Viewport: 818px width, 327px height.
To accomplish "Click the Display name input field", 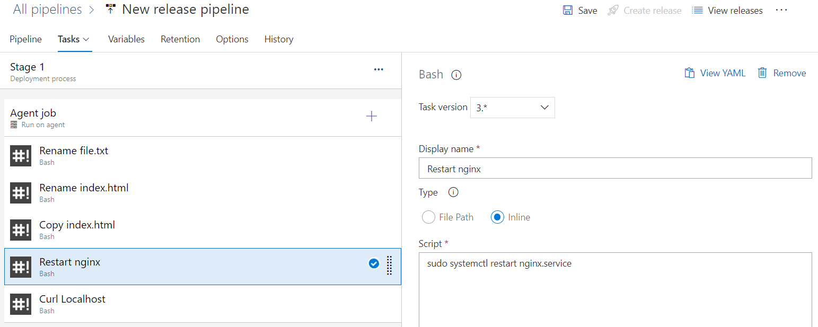I will tap(615, 168).
